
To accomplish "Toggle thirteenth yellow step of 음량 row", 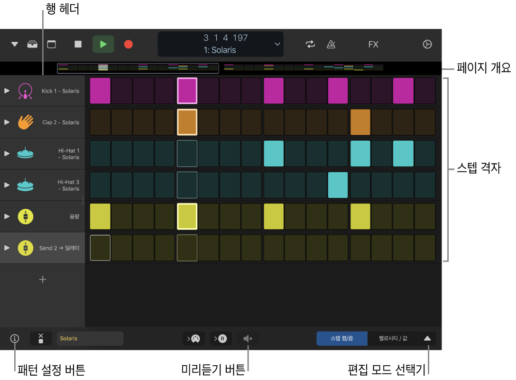I will [x=360, y=216].
